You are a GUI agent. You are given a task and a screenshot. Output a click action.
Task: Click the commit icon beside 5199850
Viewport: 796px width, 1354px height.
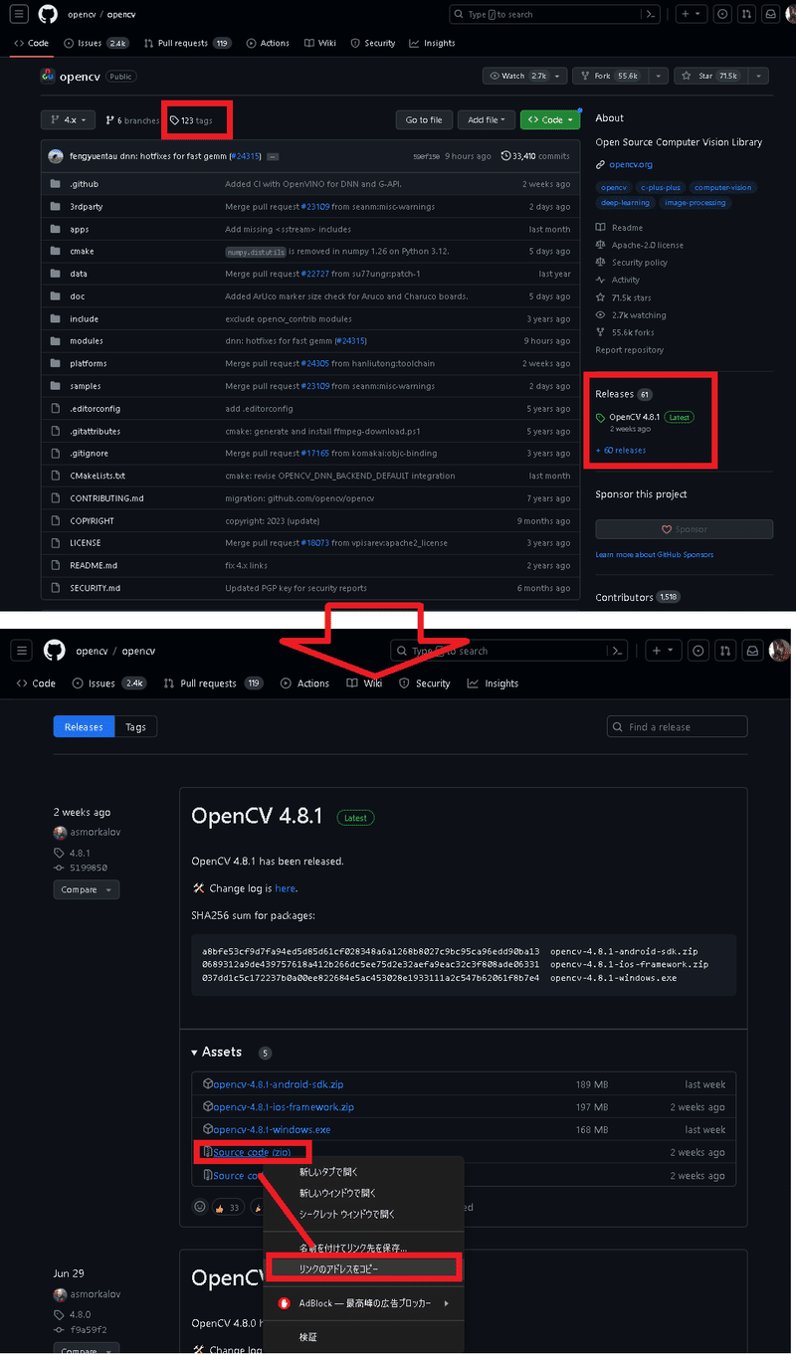click(x=61, y=867)
